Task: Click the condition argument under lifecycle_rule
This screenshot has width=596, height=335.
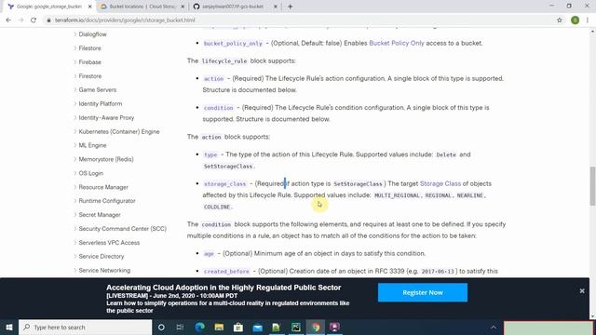Action: coord(218,108)
